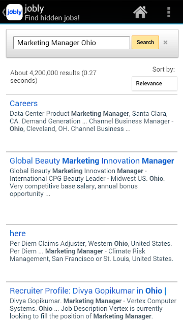The height and width of the screenshot is (325, 183).
Task: Tap the jobly title text in header
Action: click(x=34, y=8)
